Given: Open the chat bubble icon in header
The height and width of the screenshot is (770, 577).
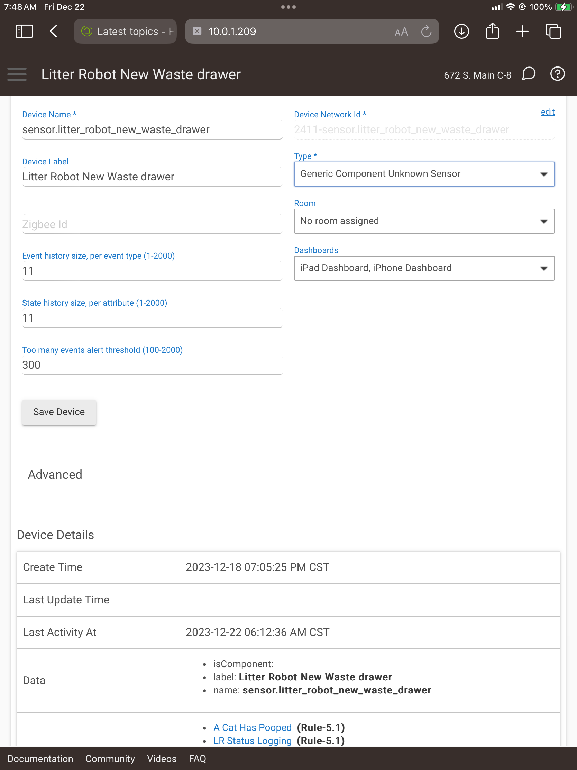Looking at the screenshot, I should pos(529,74).
